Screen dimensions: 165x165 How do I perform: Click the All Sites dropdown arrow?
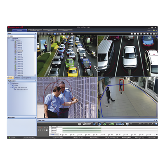35,36
